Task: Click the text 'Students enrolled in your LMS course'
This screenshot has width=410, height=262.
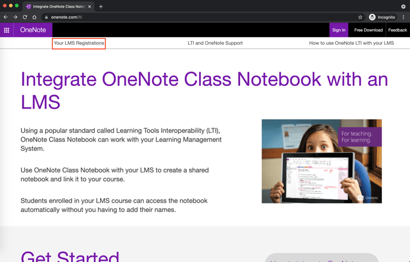Action: (x=114, y=205)
